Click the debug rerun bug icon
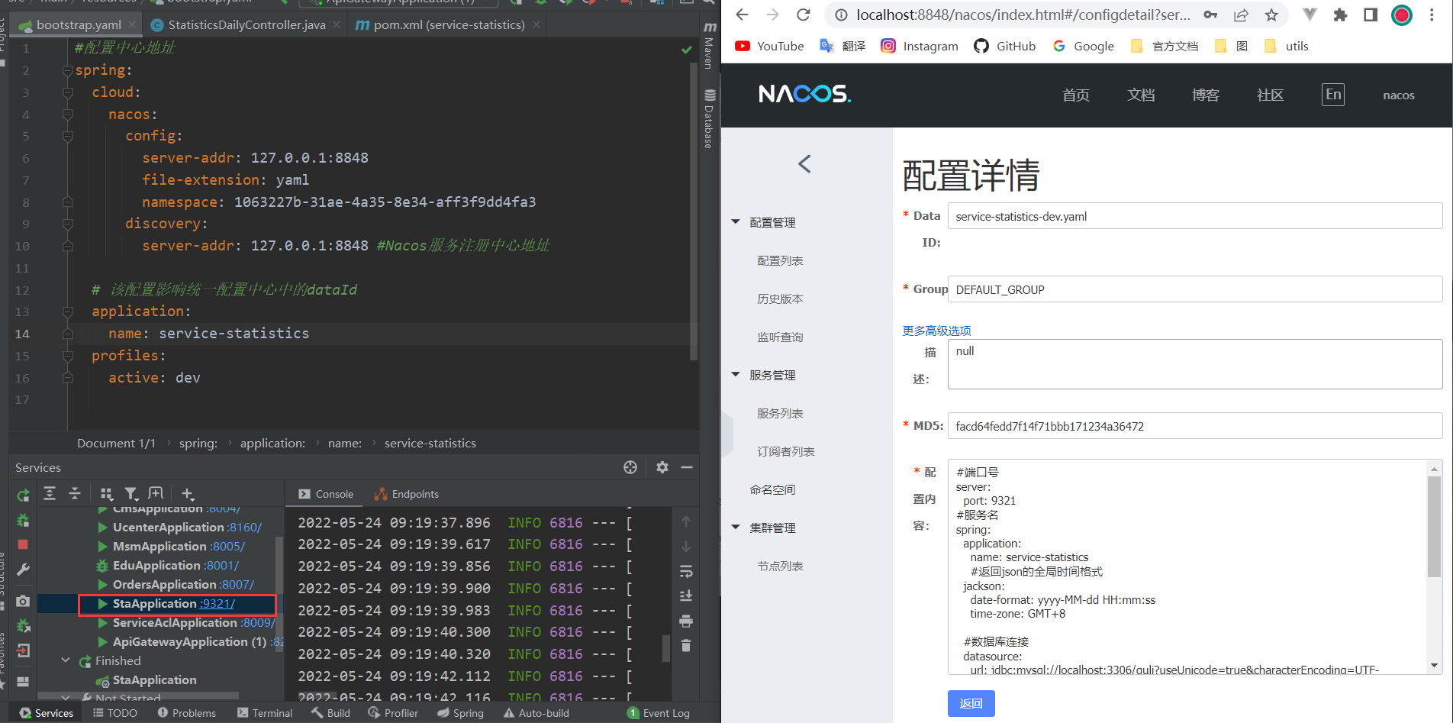This screenshot has height=723, width=1453. coord(23,520)
